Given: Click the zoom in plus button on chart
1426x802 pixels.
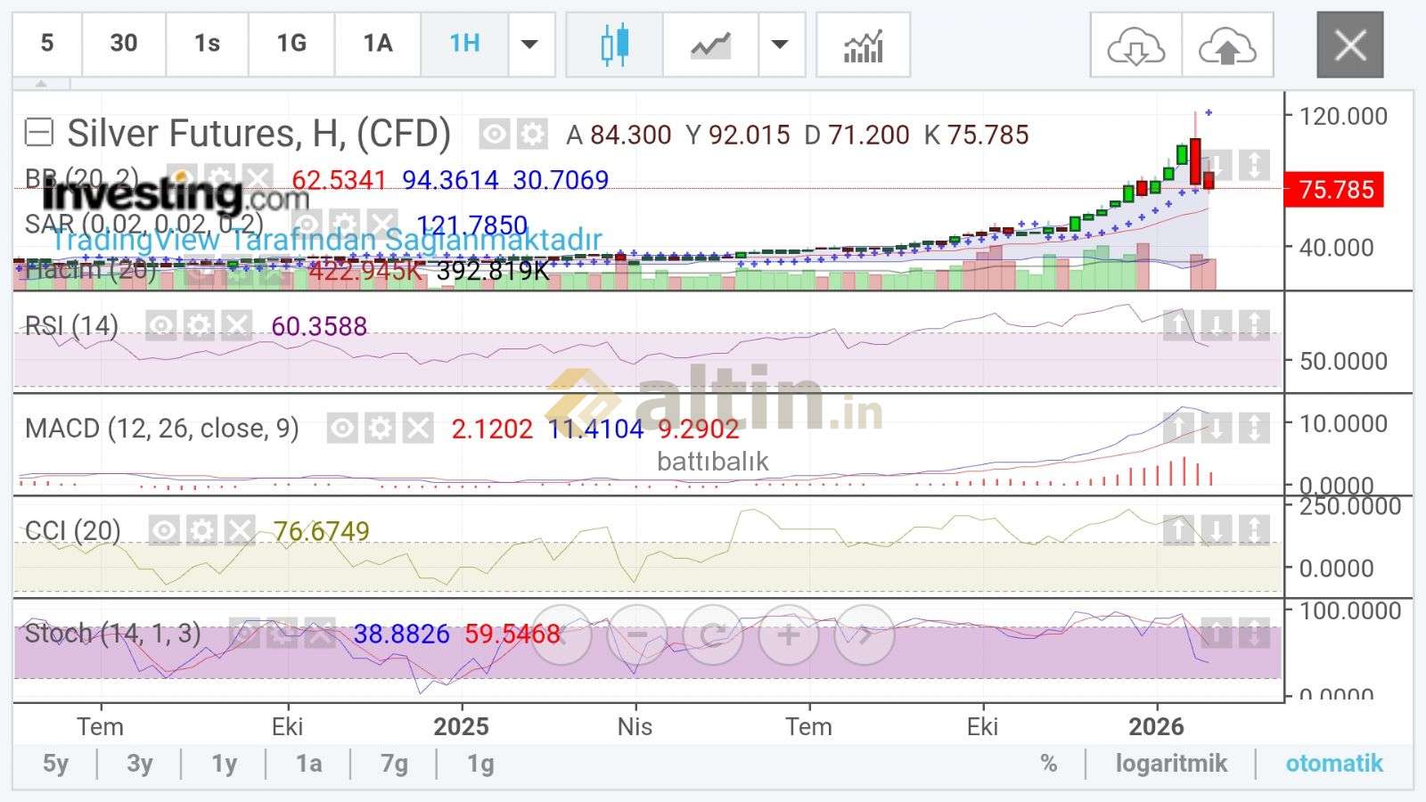Looking at the screenshot, I should 788,635.
